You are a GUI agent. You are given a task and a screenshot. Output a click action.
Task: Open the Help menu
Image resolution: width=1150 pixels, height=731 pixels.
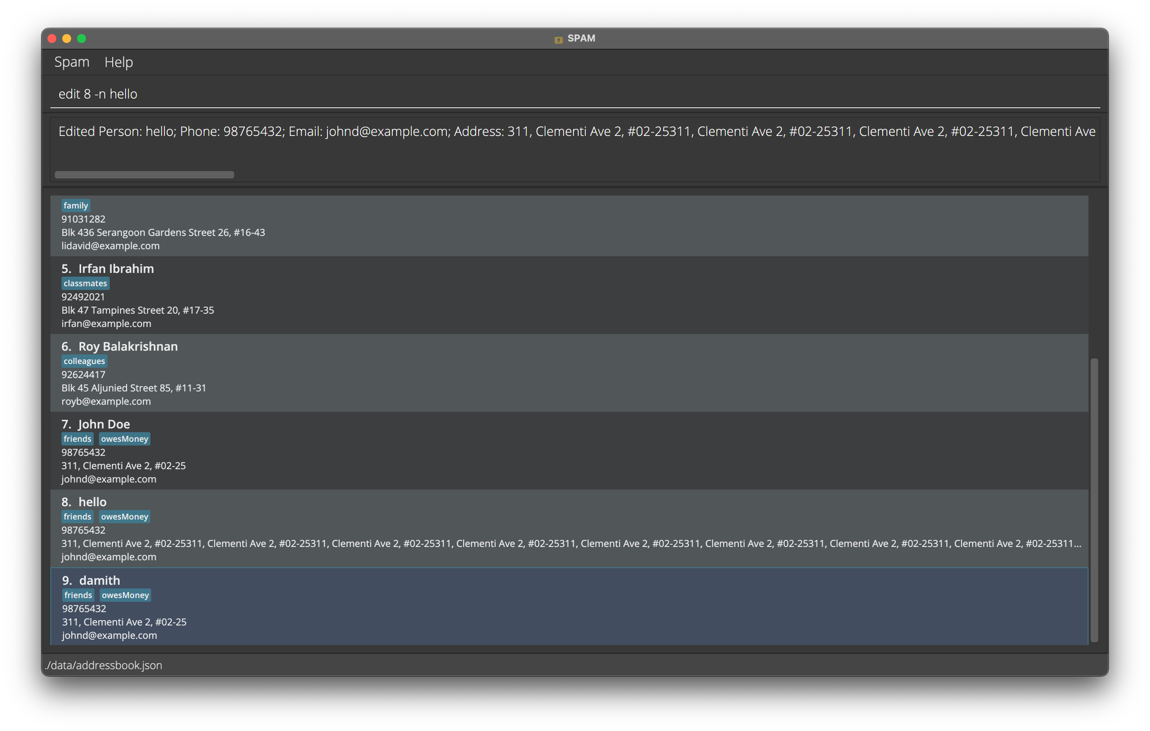point(119,62)
